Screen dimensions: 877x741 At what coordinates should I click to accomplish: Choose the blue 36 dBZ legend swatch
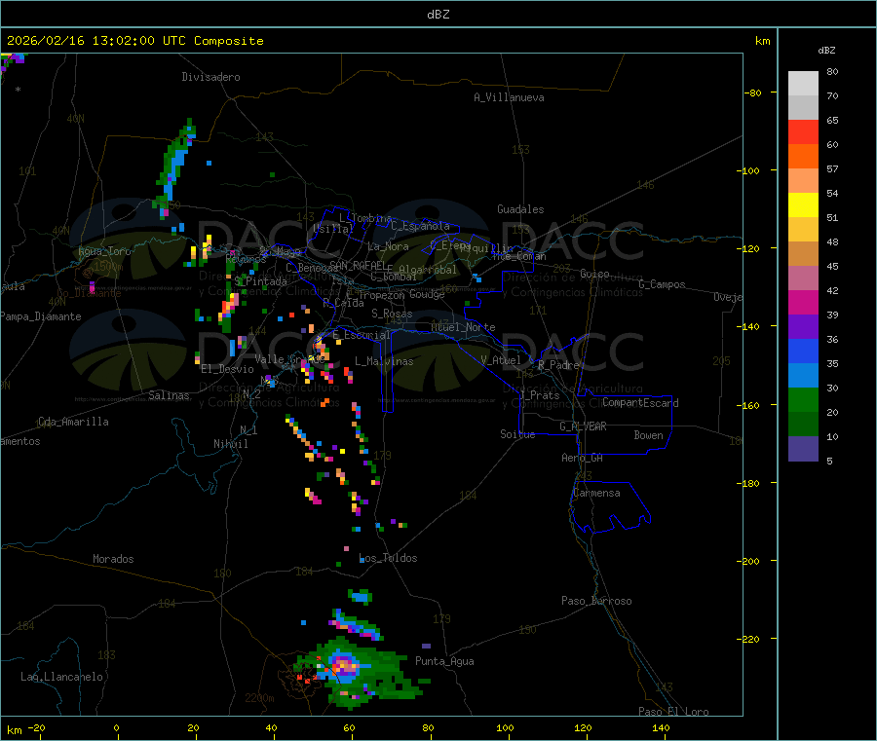click(803, 351)
